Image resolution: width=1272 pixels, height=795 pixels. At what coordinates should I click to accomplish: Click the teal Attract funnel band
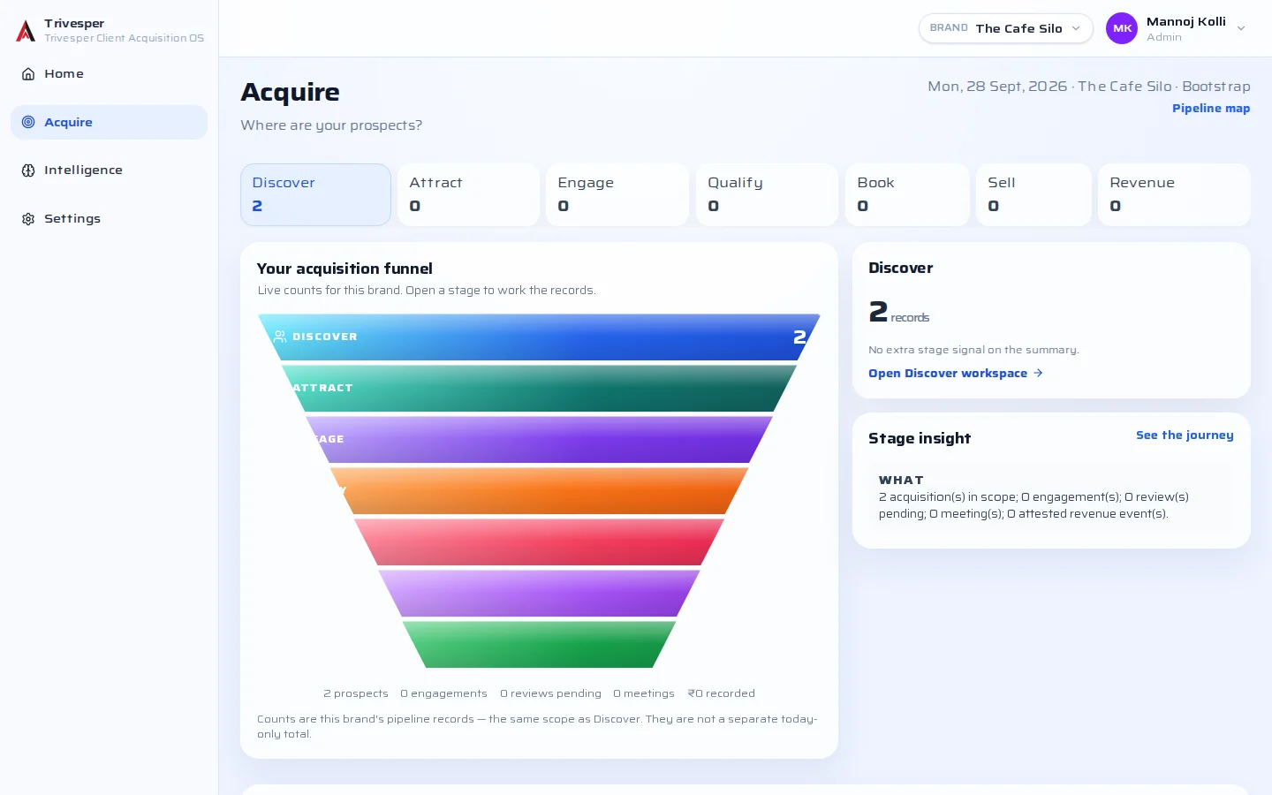tap(539, 388)
